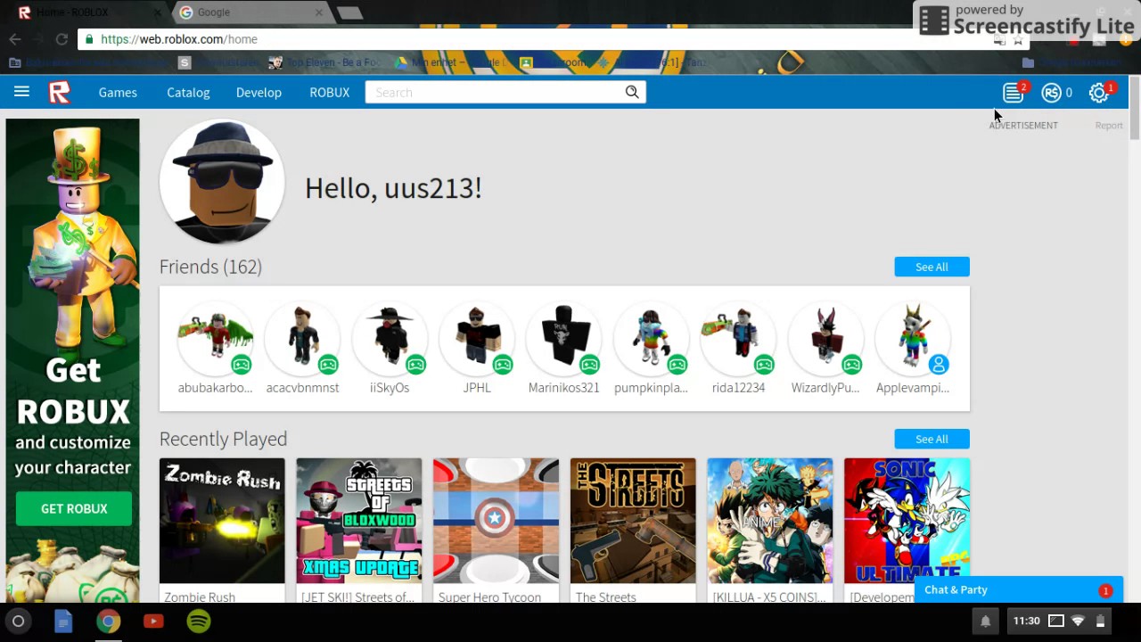Click the in-game status icon on JPHL
This screenshot has width=1141, height=642.
coord(503,365)
